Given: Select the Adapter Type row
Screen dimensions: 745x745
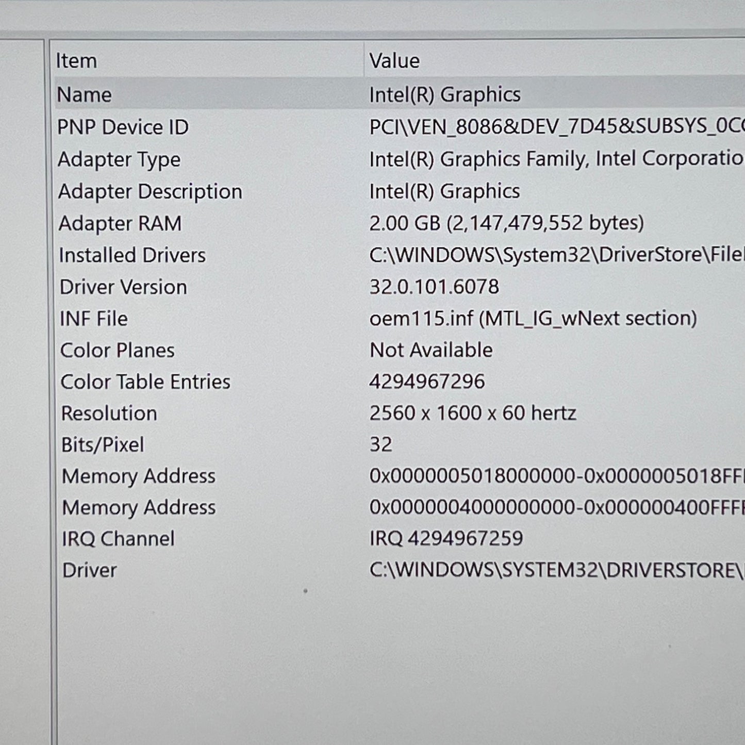Looking at the screenshot, I should pyautogui.click(x=119, y=159).
